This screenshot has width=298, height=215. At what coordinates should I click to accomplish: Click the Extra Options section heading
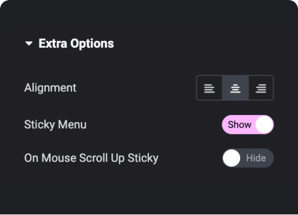76,43
